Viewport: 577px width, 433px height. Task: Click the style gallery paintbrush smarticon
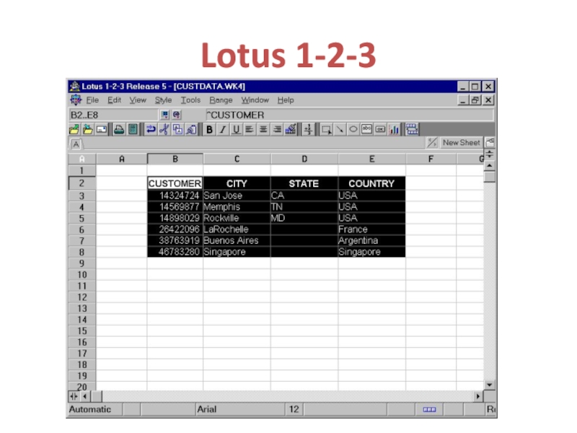click(291, 130)
